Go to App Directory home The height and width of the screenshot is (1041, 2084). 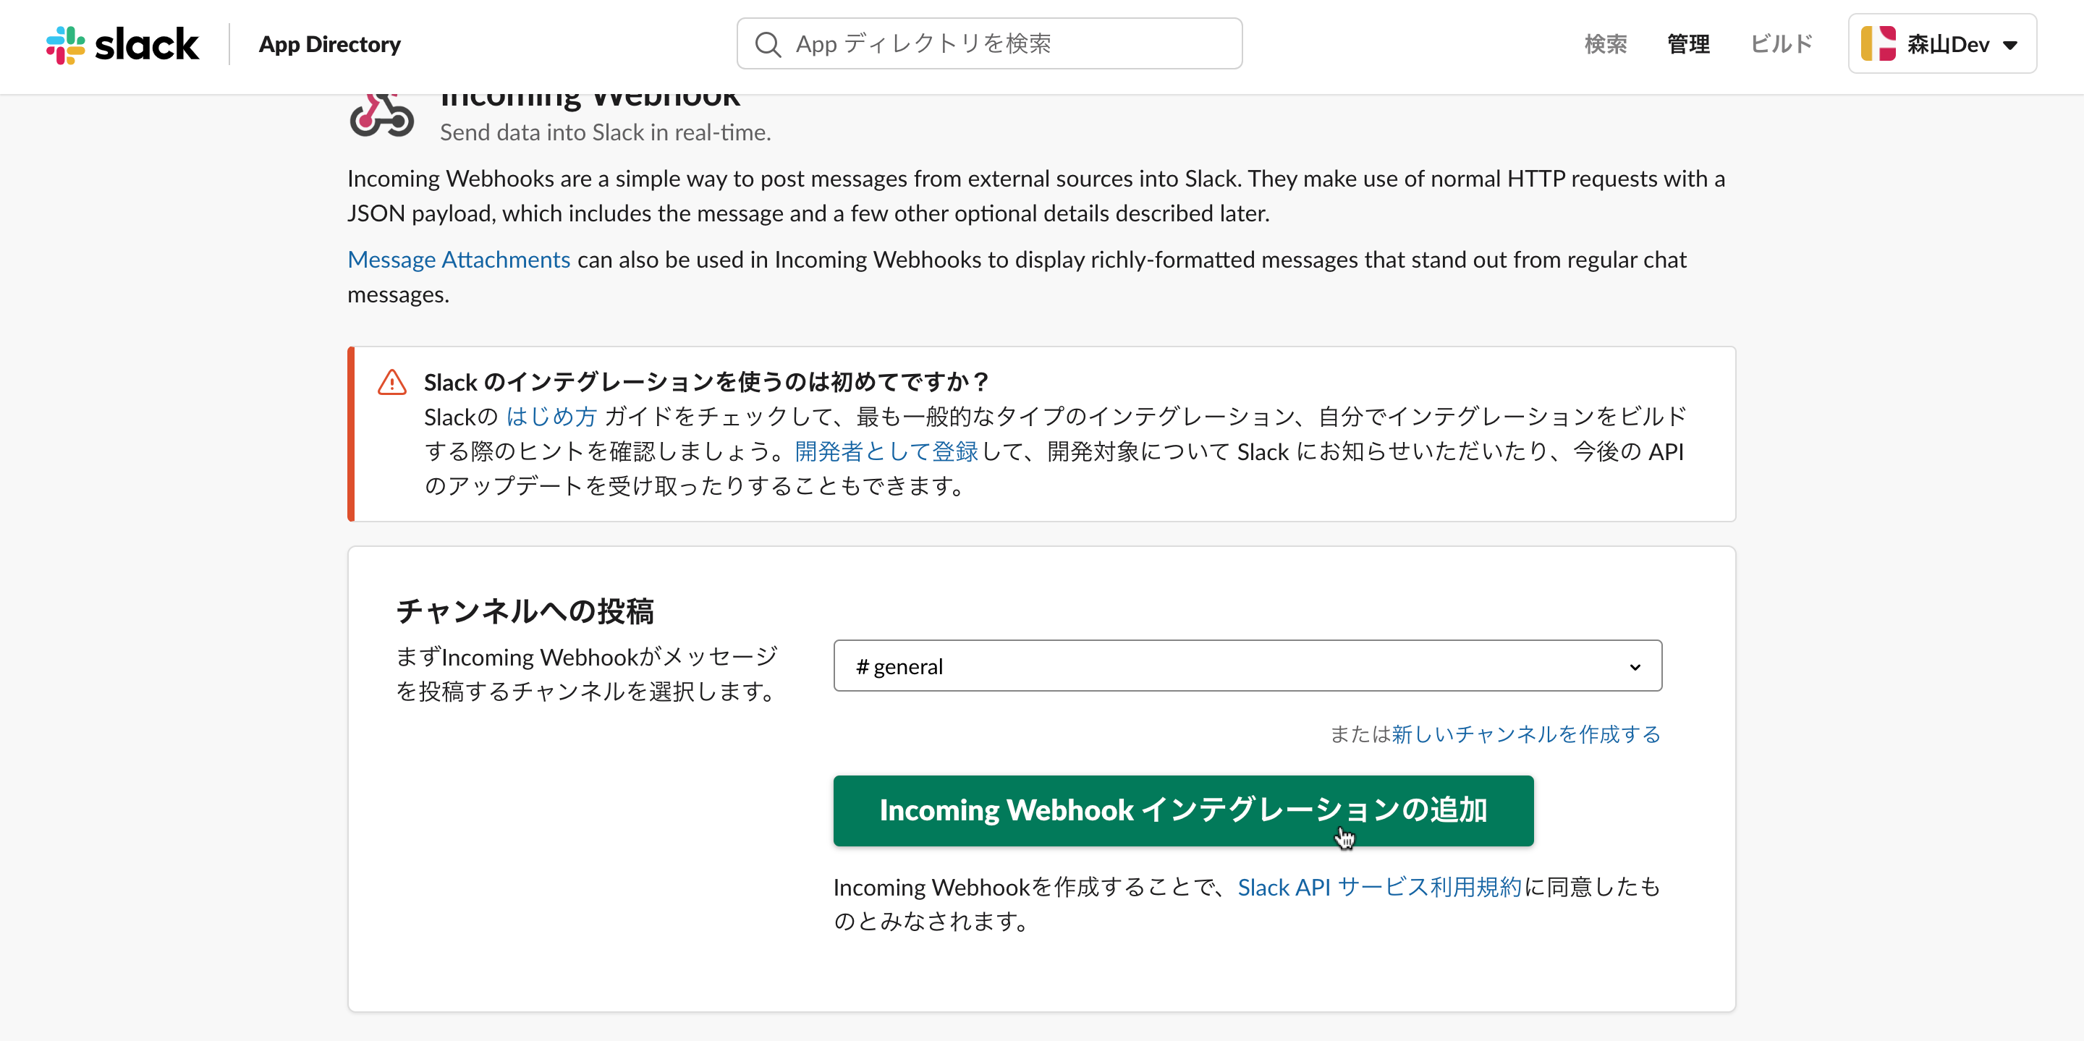(329, 44)
